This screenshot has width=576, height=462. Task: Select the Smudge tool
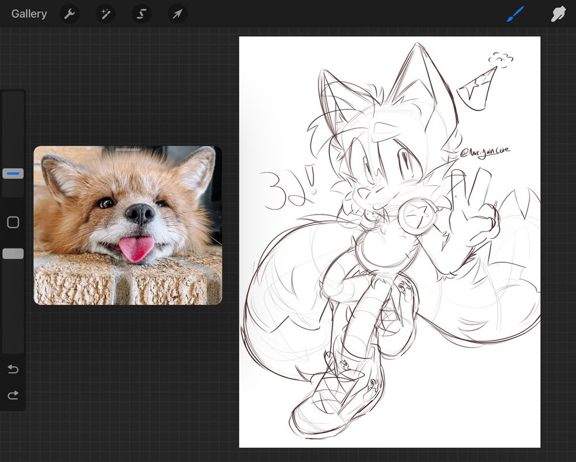(x=558, y=14)
